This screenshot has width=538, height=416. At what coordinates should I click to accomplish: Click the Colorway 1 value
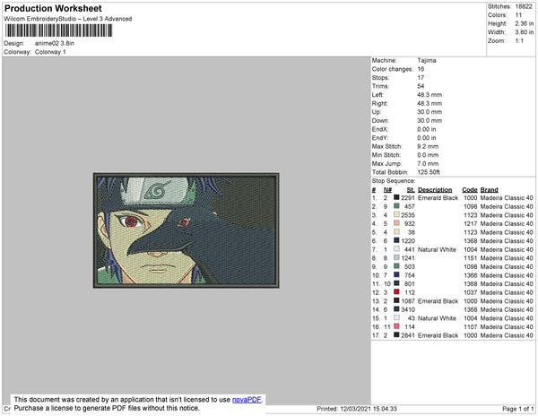click(50, 52)
